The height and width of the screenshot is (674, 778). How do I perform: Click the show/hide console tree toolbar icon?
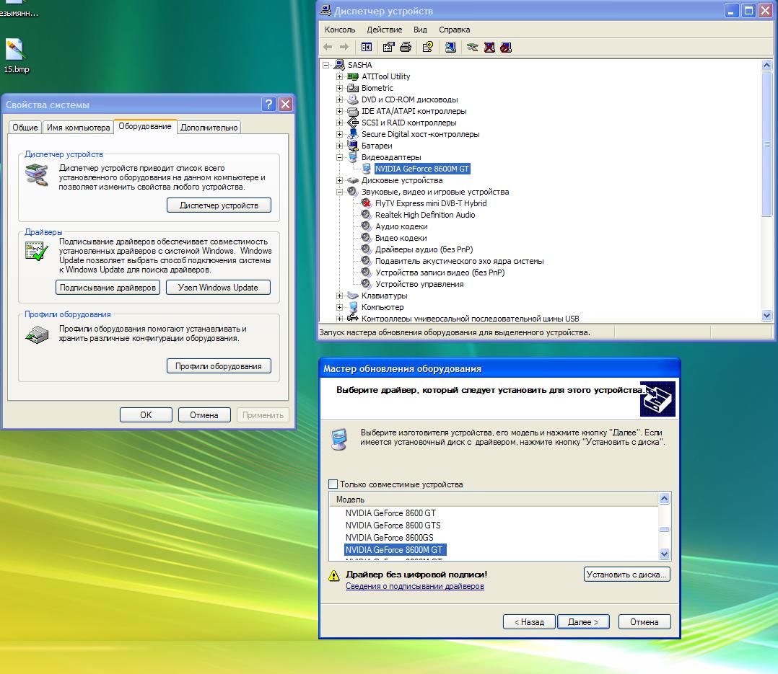click(x=367, y=47)
